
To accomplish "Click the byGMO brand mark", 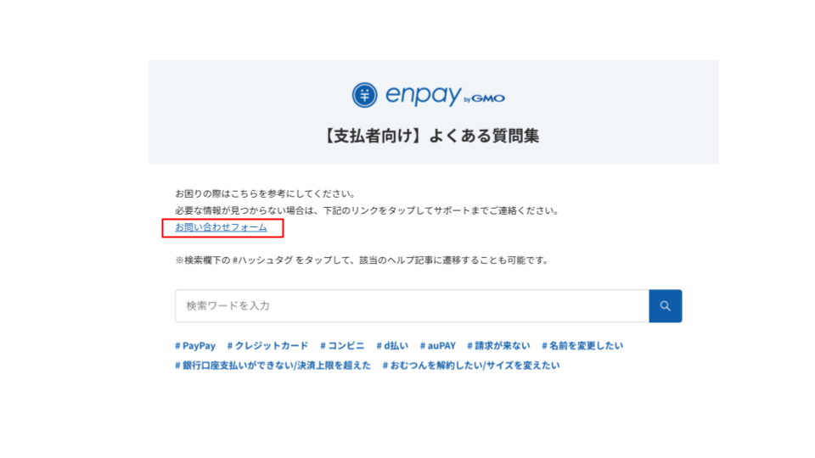I will (485, 98).
